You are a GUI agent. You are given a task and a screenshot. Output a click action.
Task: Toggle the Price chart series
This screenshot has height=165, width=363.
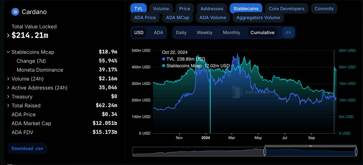(185, 8)
